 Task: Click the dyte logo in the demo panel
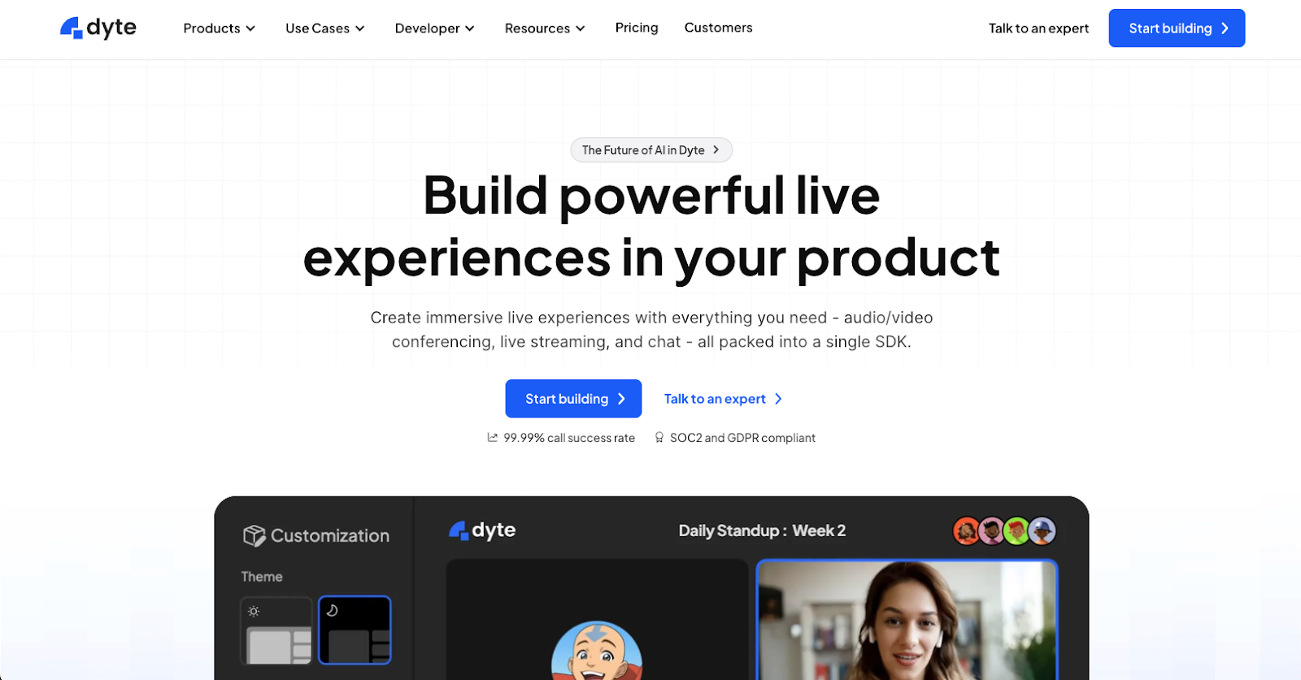coord(482,531)
